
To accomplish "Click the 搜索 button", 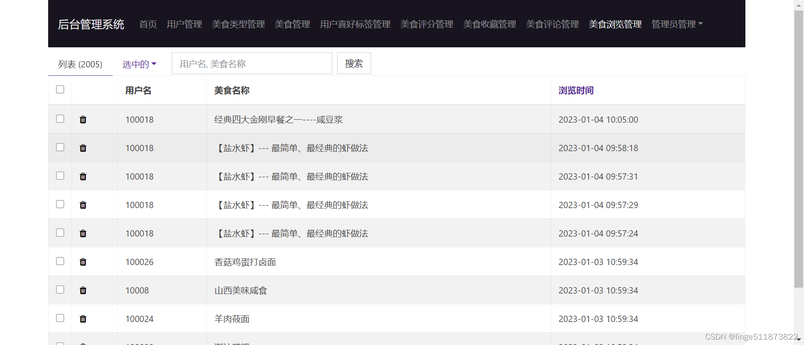I will (354, 63).
